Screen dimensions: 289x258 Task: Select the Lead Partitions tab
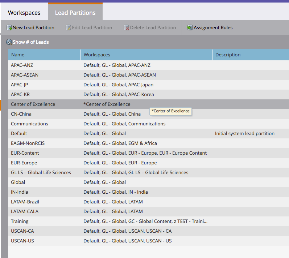75,12
